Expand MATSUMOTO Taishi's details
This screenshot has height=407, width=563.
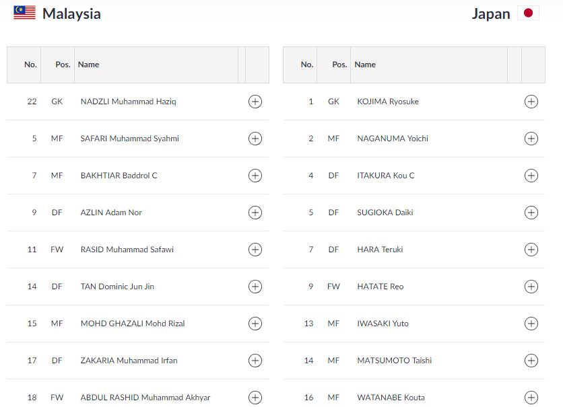[531, 360]
